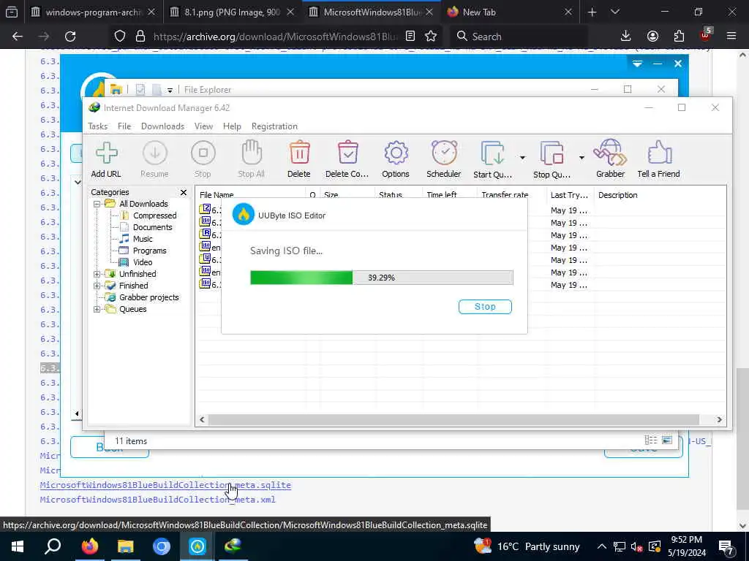The height and width of the screenshot is (561, 749).
Task: Open the File menu in IDM
Action: 124,126
